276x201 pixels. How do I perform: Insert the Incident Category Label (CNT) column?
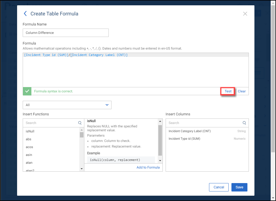(x=190, y=131)
